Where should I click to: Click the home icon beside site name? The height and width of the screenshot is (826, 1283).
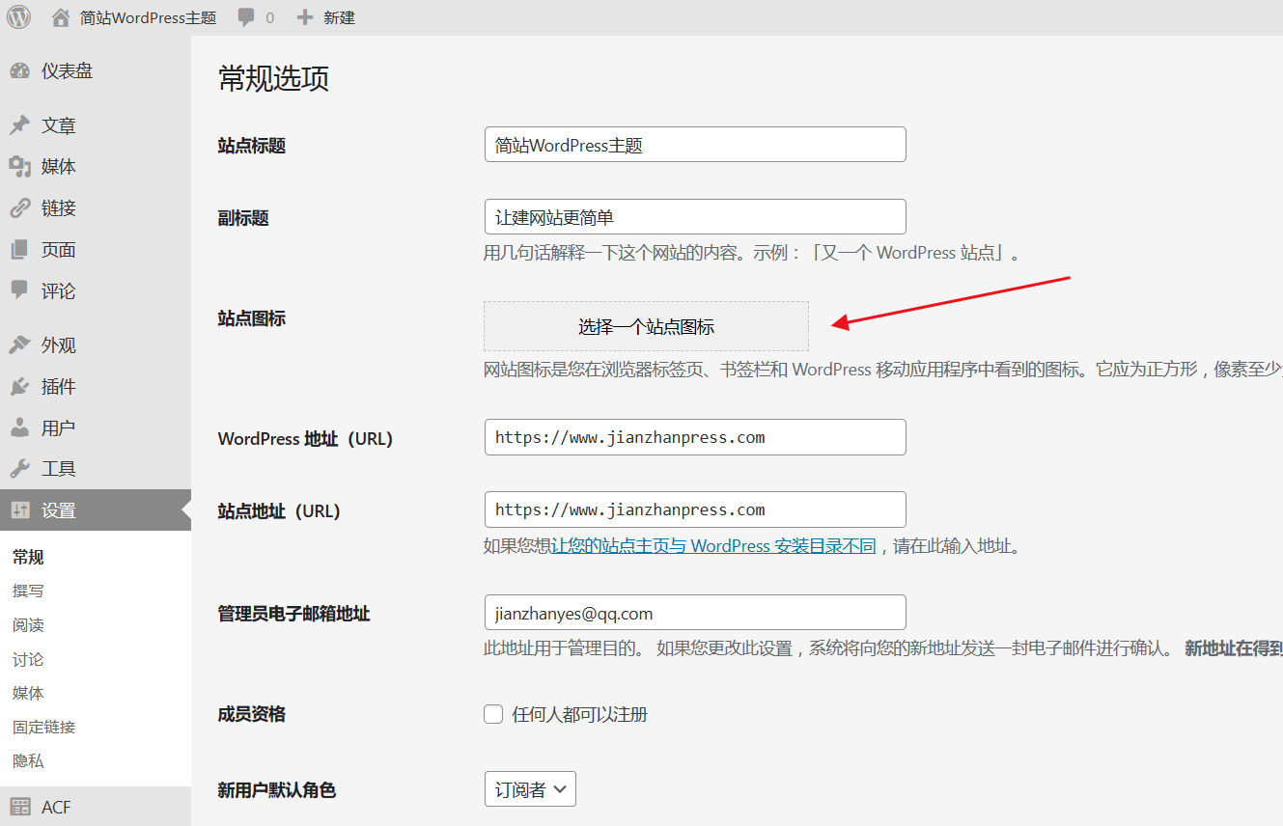(61, 17)
